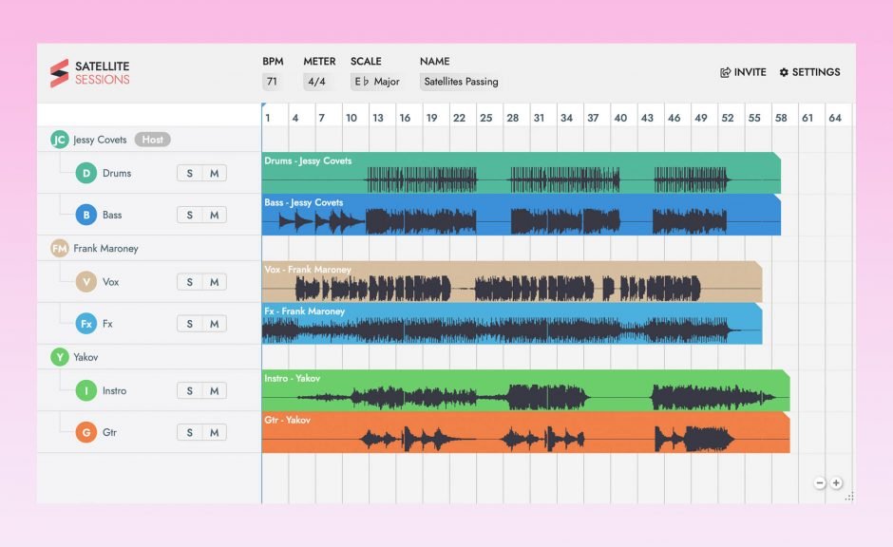The height and width of the screenshot is (547, 893).
Task: Select the Bass track icon
Action: point(86,215)
